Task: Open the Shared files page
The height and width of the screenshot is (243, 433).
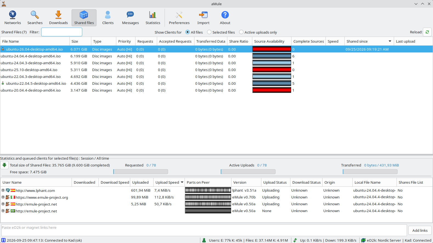Action: [84, 18]
